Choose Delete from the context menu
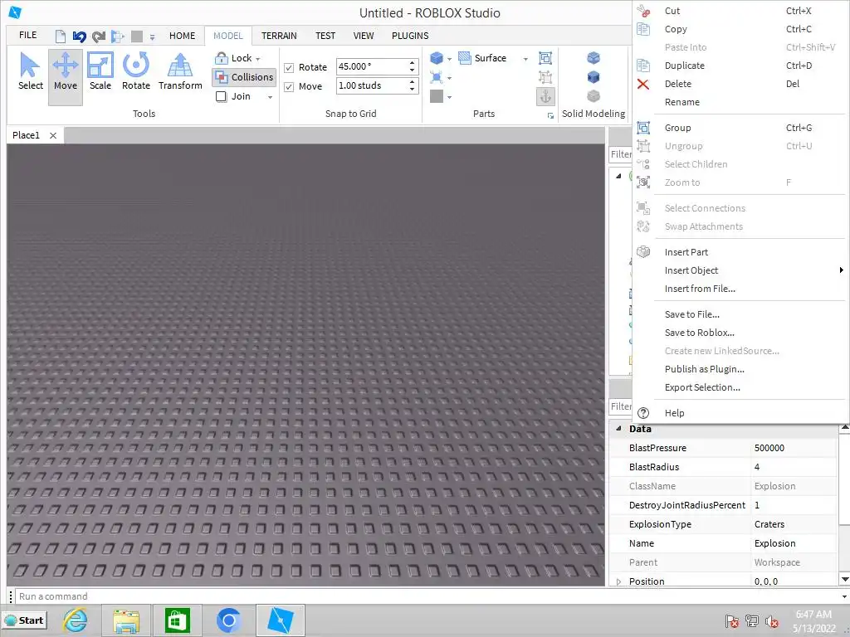Image resolution: width=850 pixels, height=637 pixels. click(740, 84)
